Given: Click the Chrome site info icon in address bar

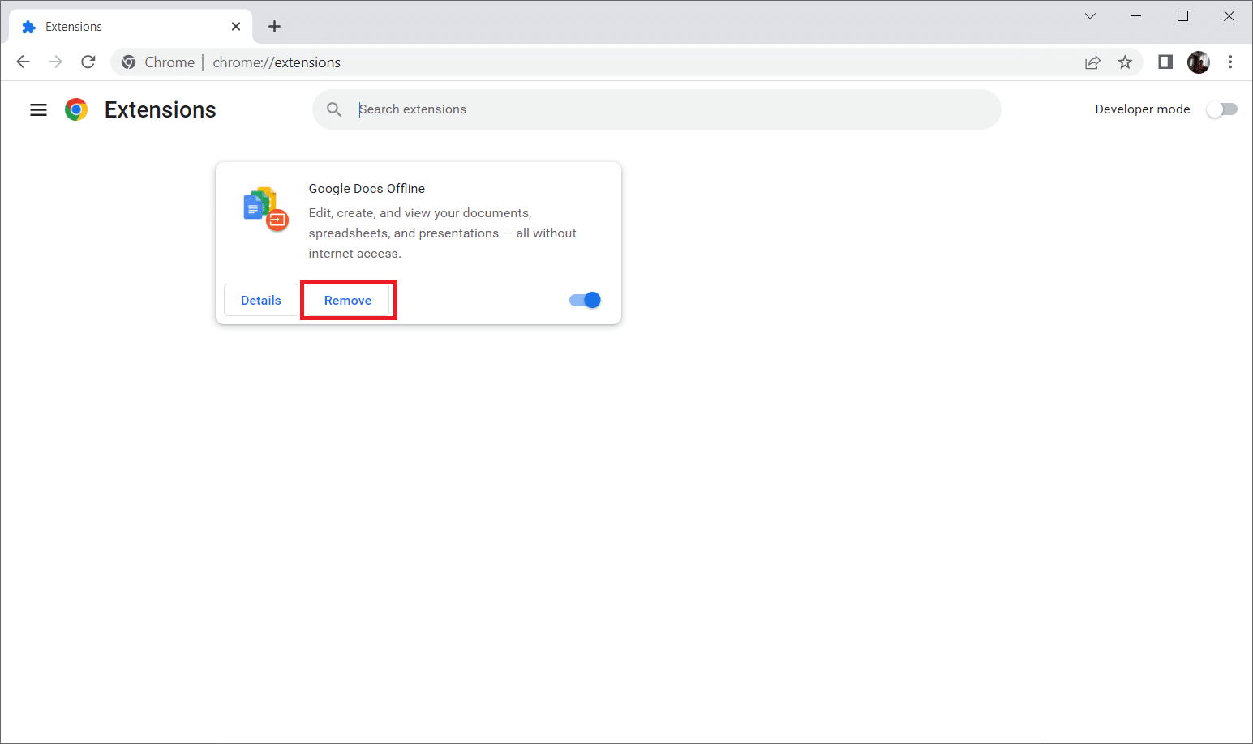Looking at the screenshot, I should 128,62.
